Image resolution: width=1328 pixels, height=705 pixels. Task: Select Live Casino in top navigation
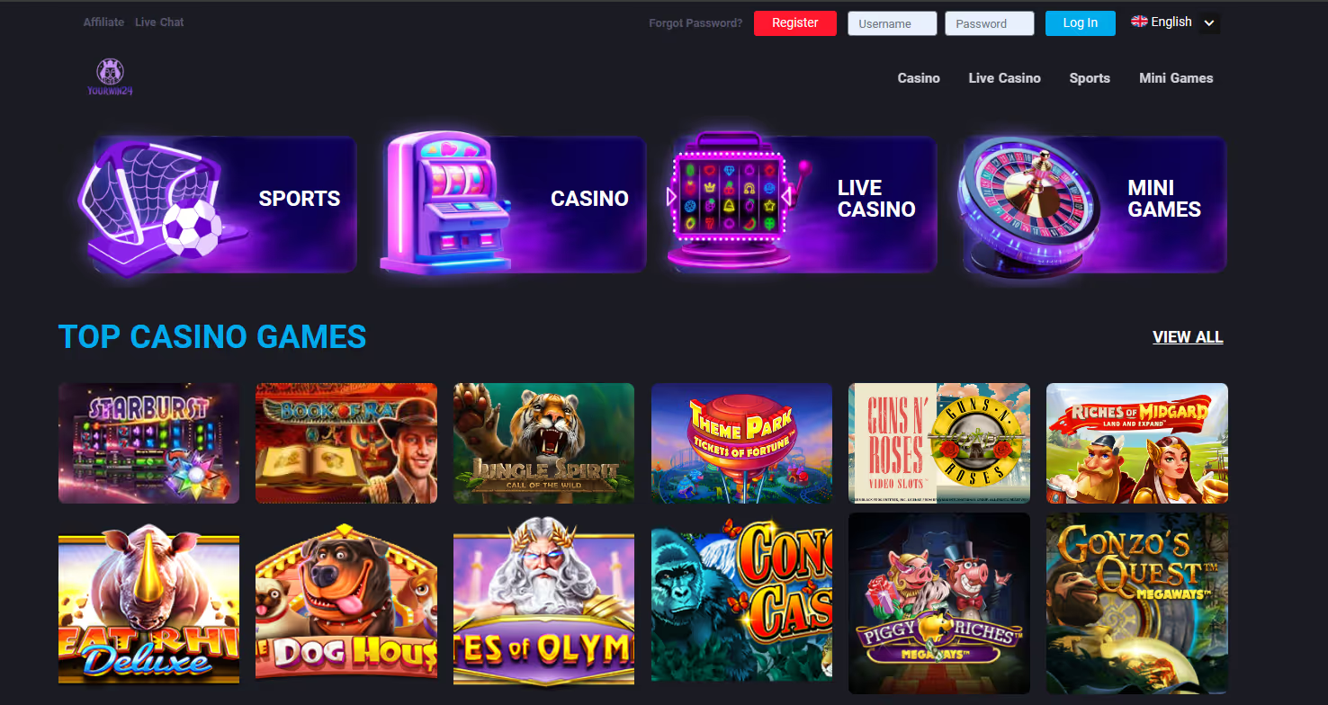pyautogui.click(x=1004, y=78)
